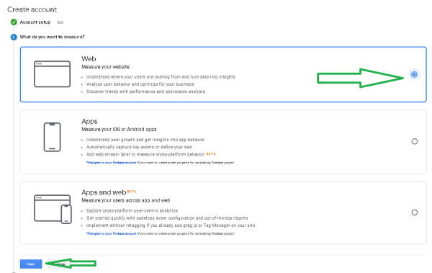Click the Apps and web heading text
432x273 pixels.
pyautogui.click(x=104, y=192)
